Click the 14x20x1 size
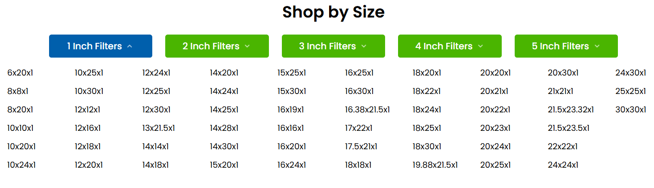654x188 pixels. click(x=224, y=73)
